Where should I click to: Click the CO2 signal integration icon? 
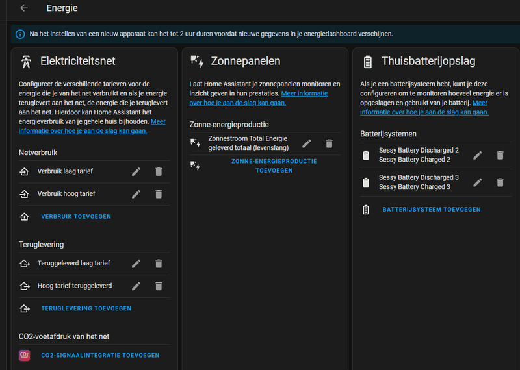(x=25, y=355)
